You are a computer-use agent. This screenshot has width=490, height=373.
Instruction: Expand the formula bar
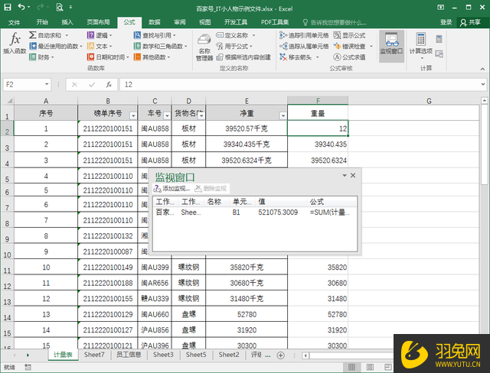pos(483,84)
